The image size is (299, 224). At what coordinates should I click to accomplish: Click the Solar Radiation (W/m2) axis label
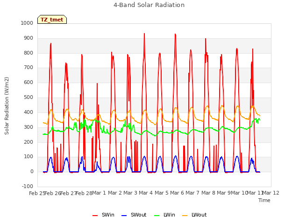click(x=7, y=106)
